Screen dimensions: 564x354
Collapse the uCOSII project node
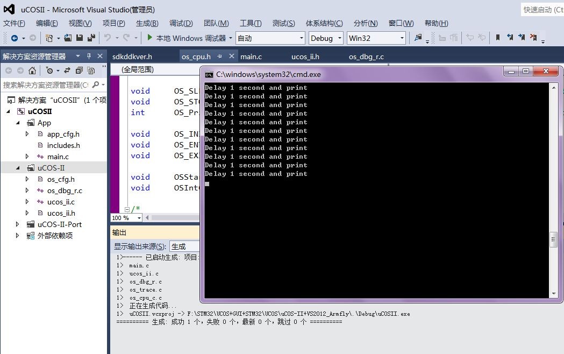[x=8, y=111]
